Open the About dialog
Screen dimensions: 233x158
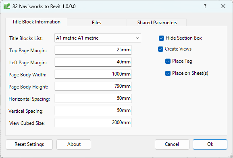pyautogui.click(x=74, y=144)
